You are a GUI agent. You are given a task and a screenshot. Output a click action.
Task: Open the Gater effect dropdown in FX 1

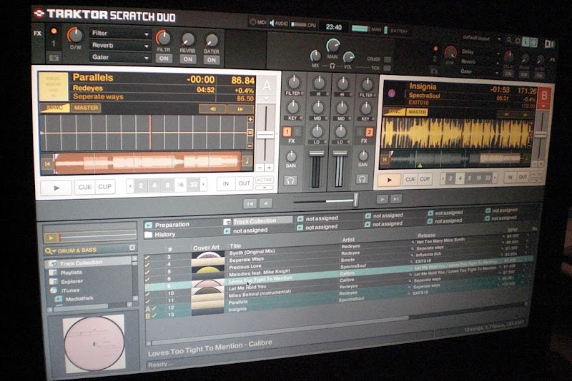[120, 58]
